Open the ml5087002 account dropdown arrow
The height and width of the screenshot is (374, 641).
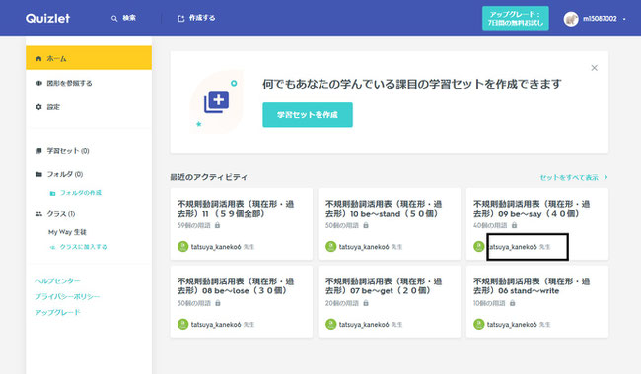coord(624,19)
